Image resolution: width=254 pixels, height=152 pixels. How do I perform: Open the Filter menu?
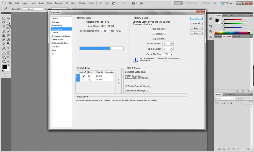click(50, 3)
